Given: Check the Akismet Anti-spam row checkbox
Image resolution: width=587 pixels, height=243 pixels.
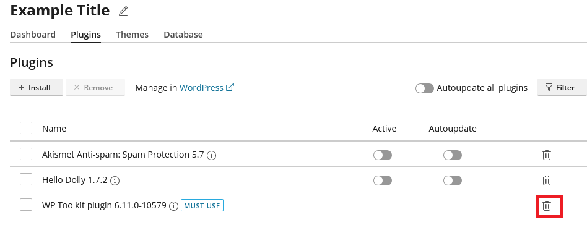Looking at the screenshot, I should point(26,154).
